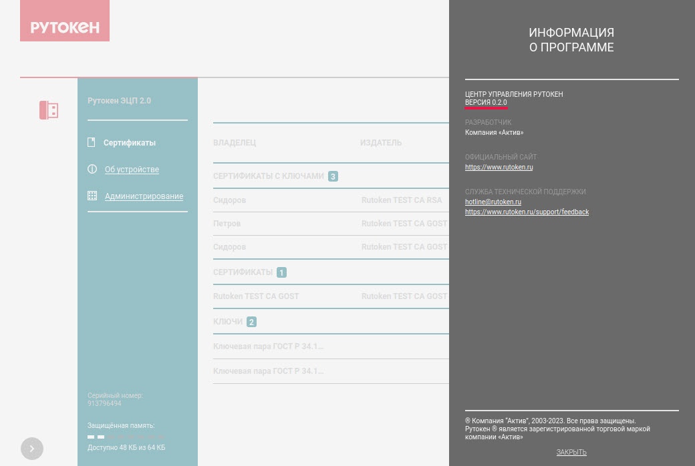The height and width of the screenshot is (466, 695).
Task: Click the Рутокен logo
Action: (x=65, y=21)
